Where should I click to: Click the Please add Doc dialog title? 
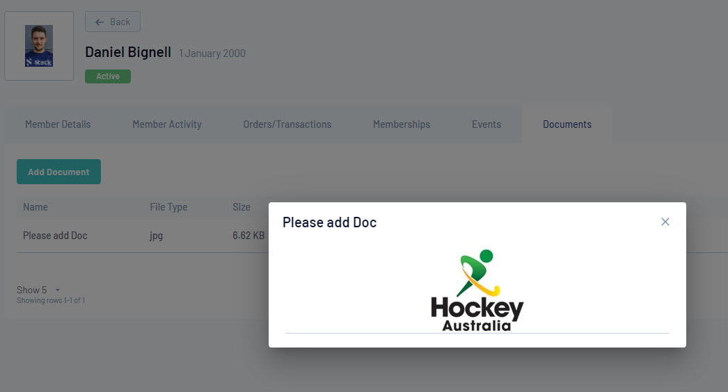pos(330,222)
